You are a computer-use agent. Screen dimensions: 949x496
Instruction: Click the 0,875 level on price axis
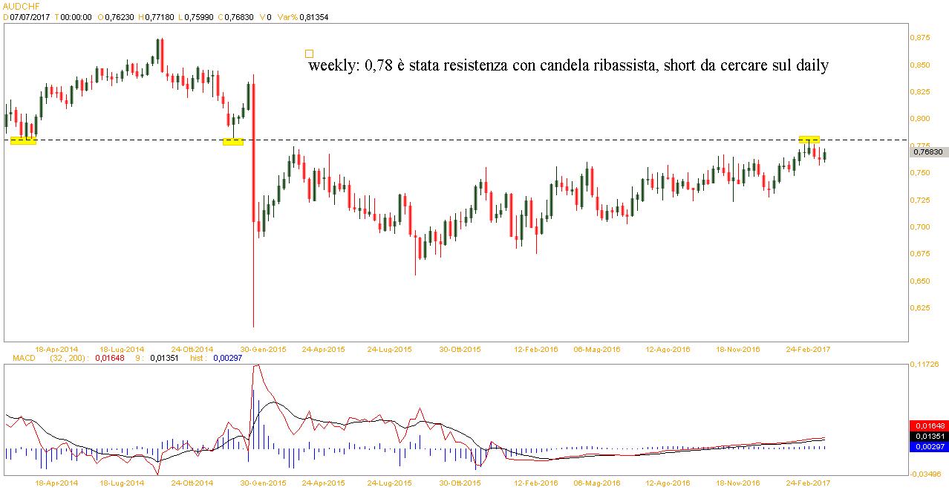[923, 37]
